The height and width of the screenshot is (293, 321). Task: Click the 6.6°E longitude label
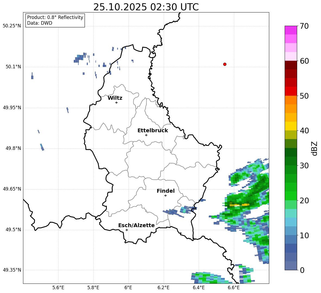234,288
